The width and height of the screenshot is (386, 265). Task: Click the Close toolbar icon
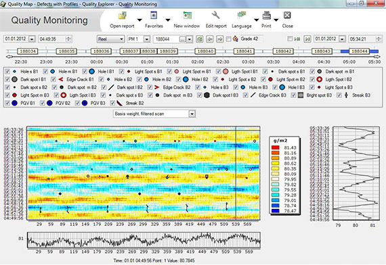click(287, 16)
